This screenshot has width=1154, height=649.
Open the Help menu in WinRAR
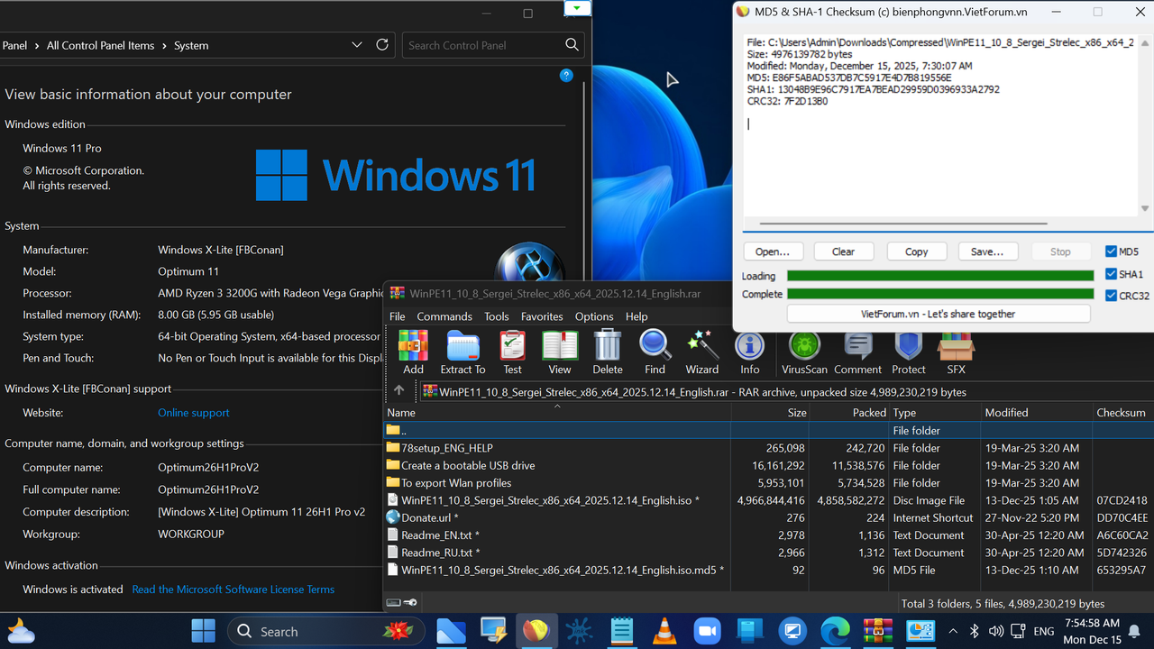pyautogui.click(x=637, y=316)
